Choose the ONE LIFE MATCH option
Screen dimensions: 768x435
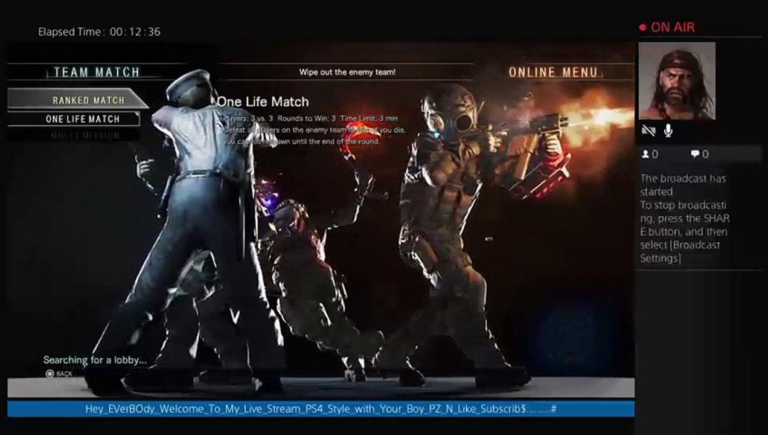[x=74, y=119]
